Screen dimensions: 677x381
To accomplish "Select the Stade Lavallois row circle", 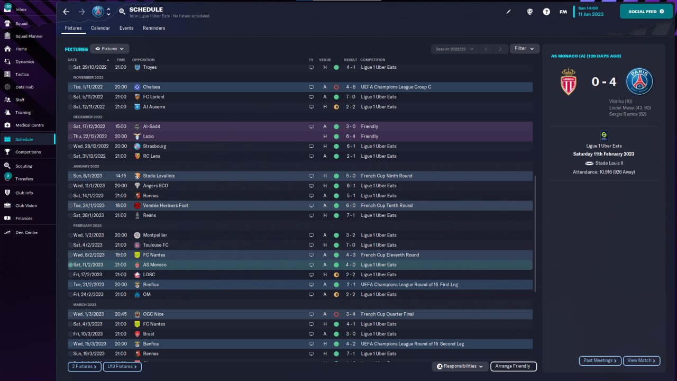I will pos(70,176).
